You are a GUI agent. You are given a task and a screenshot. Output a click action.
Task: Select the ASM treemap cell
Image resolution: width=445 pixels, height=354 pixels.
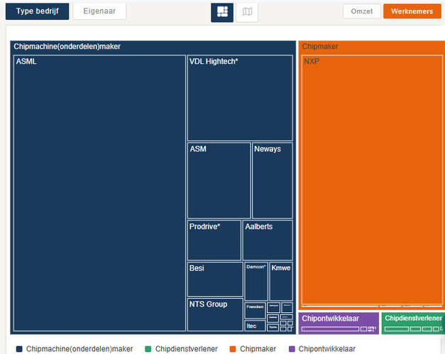pos(219,181)
